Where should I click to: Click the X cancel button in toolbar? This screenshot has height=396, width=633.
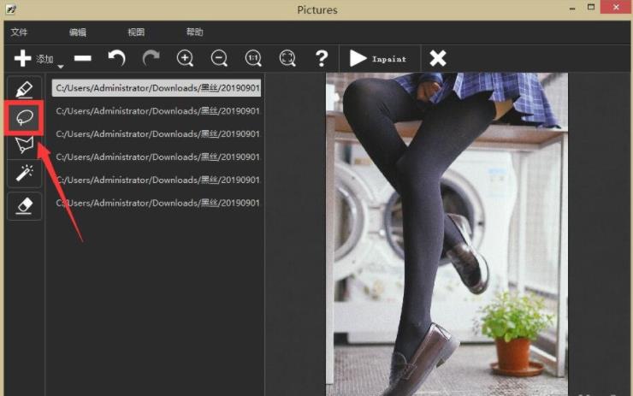tap(437, 58)
